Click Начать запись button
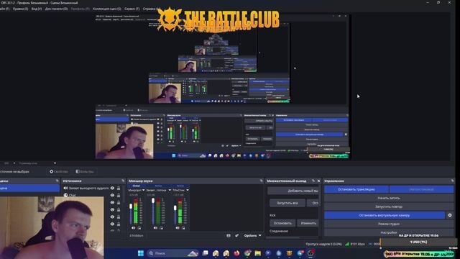The height and width of the screenshot is (259, 460). click(389, 198)
